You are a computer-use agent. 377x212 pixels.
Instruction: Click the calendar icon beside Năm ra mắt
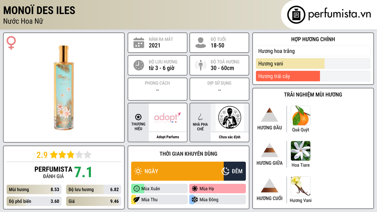[x=139, y=43]
